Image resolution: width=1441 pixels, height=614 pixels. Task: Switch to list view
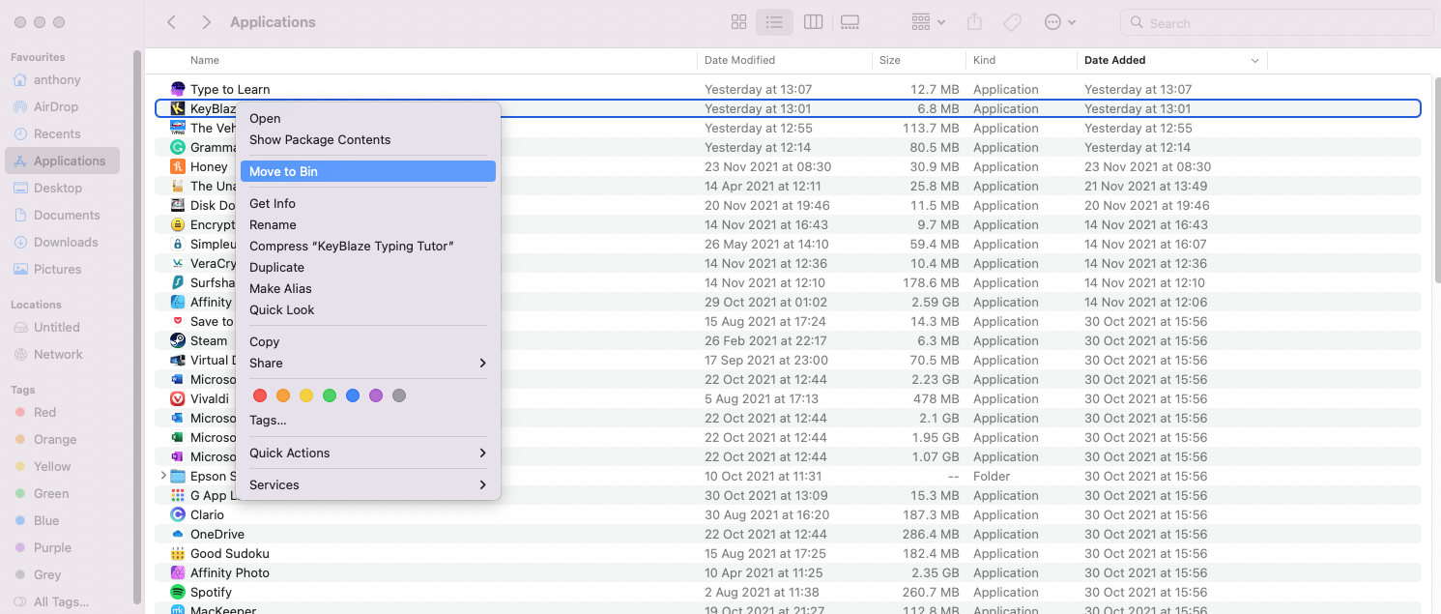point(774,22)
